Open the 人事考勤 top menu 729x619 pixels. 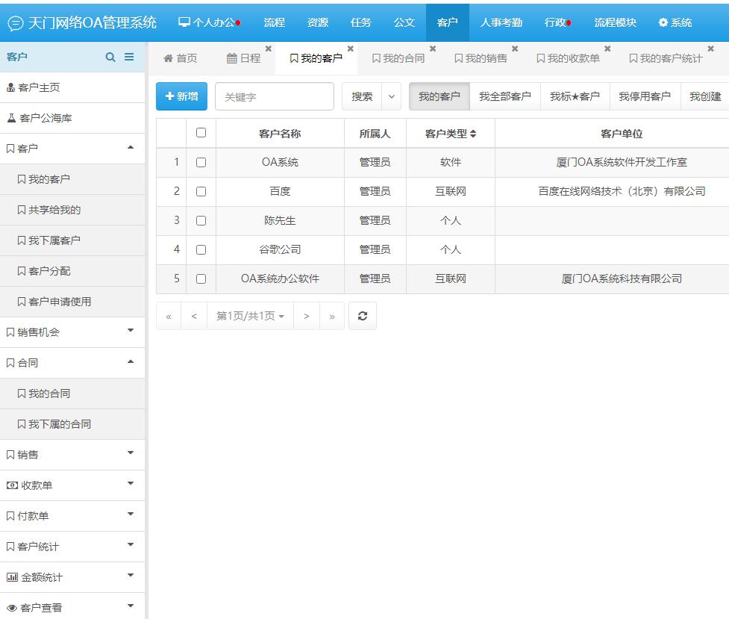pyautogui.click(x=501, y=22)
